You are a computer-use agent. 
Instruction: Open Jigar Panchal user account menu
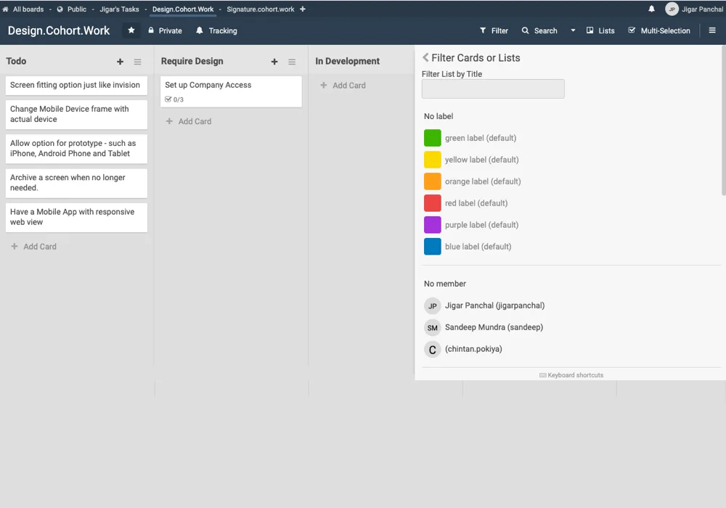point(694,9)
